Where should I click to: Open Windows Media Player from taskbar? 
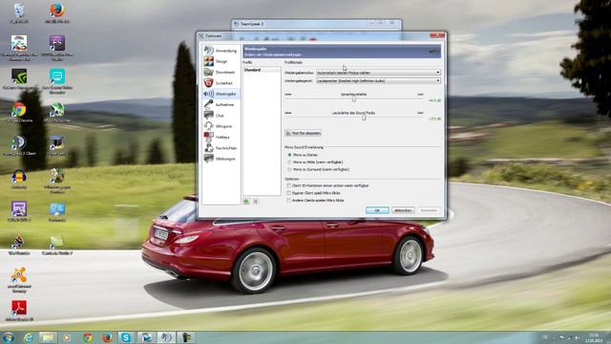(67, 337)
